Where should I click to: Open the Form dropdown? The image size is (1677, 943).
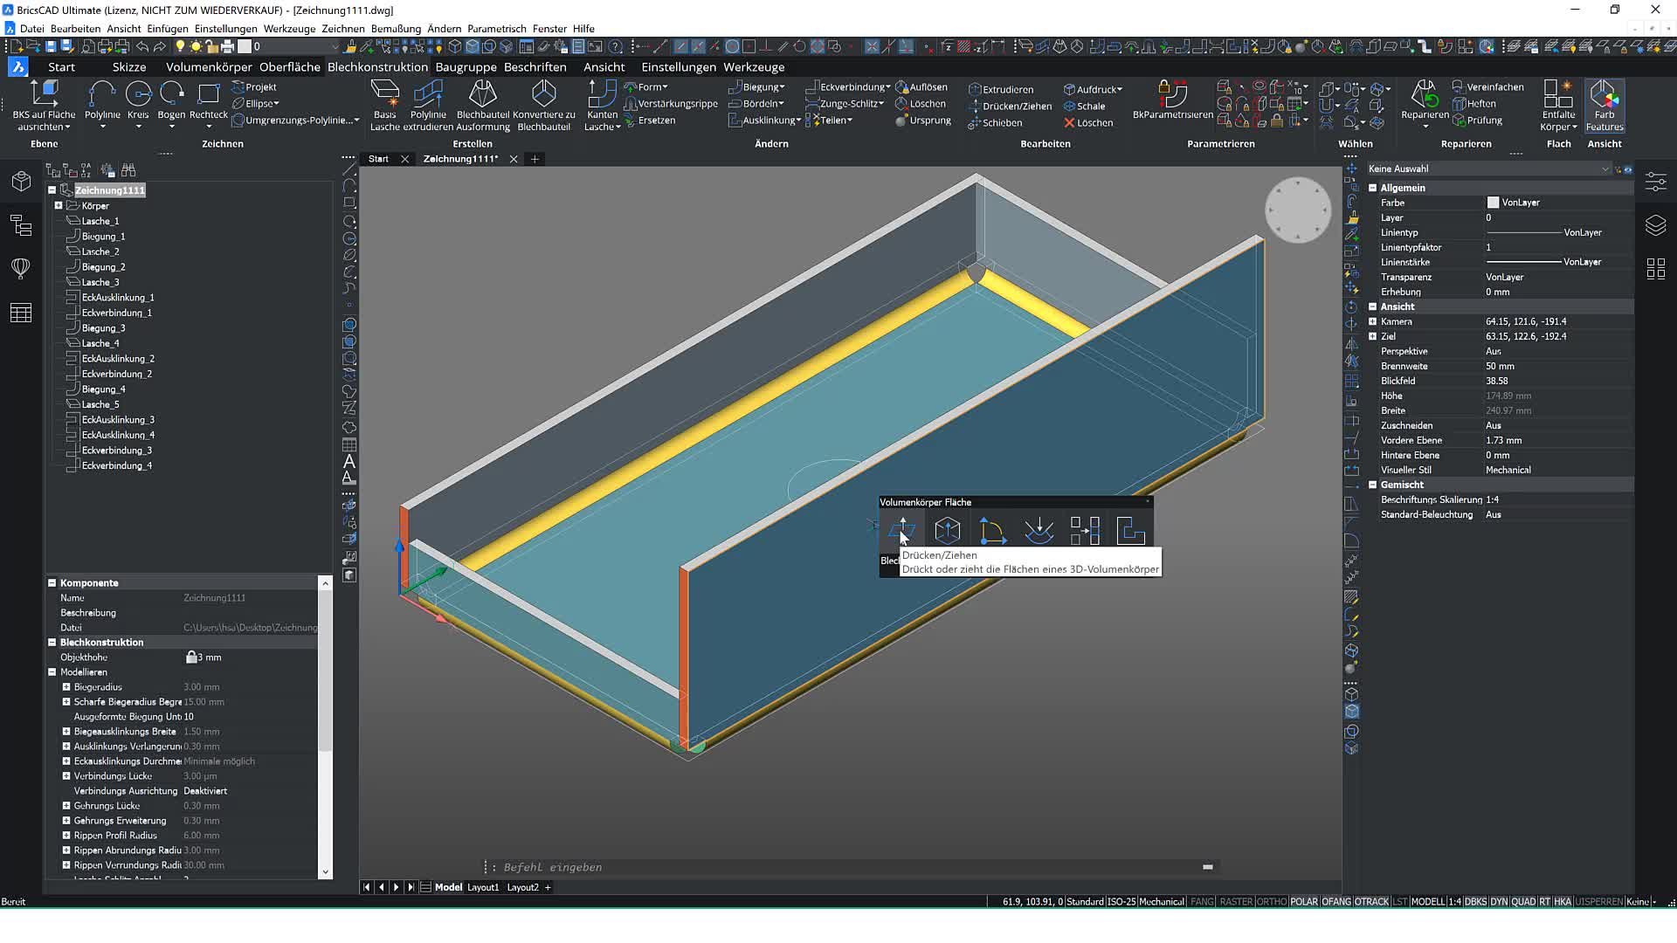646,87
